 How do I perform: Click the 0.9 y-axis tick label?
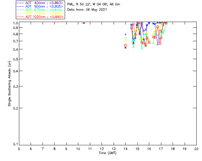(x=15, y=28)
